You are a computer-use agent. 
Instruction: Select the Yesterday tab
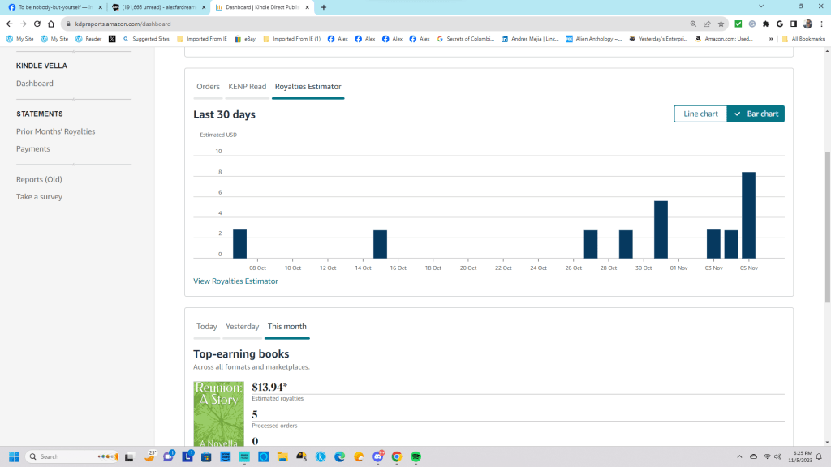tap(242, 326)
